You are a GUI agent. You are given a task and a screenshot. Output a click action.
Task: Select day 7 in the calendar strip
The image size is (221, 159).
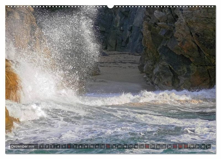pos(75,146)
